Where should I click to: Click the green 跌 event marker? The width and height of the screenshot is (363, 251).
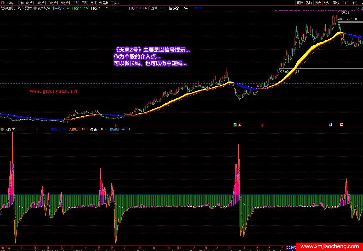coord(235,125)
